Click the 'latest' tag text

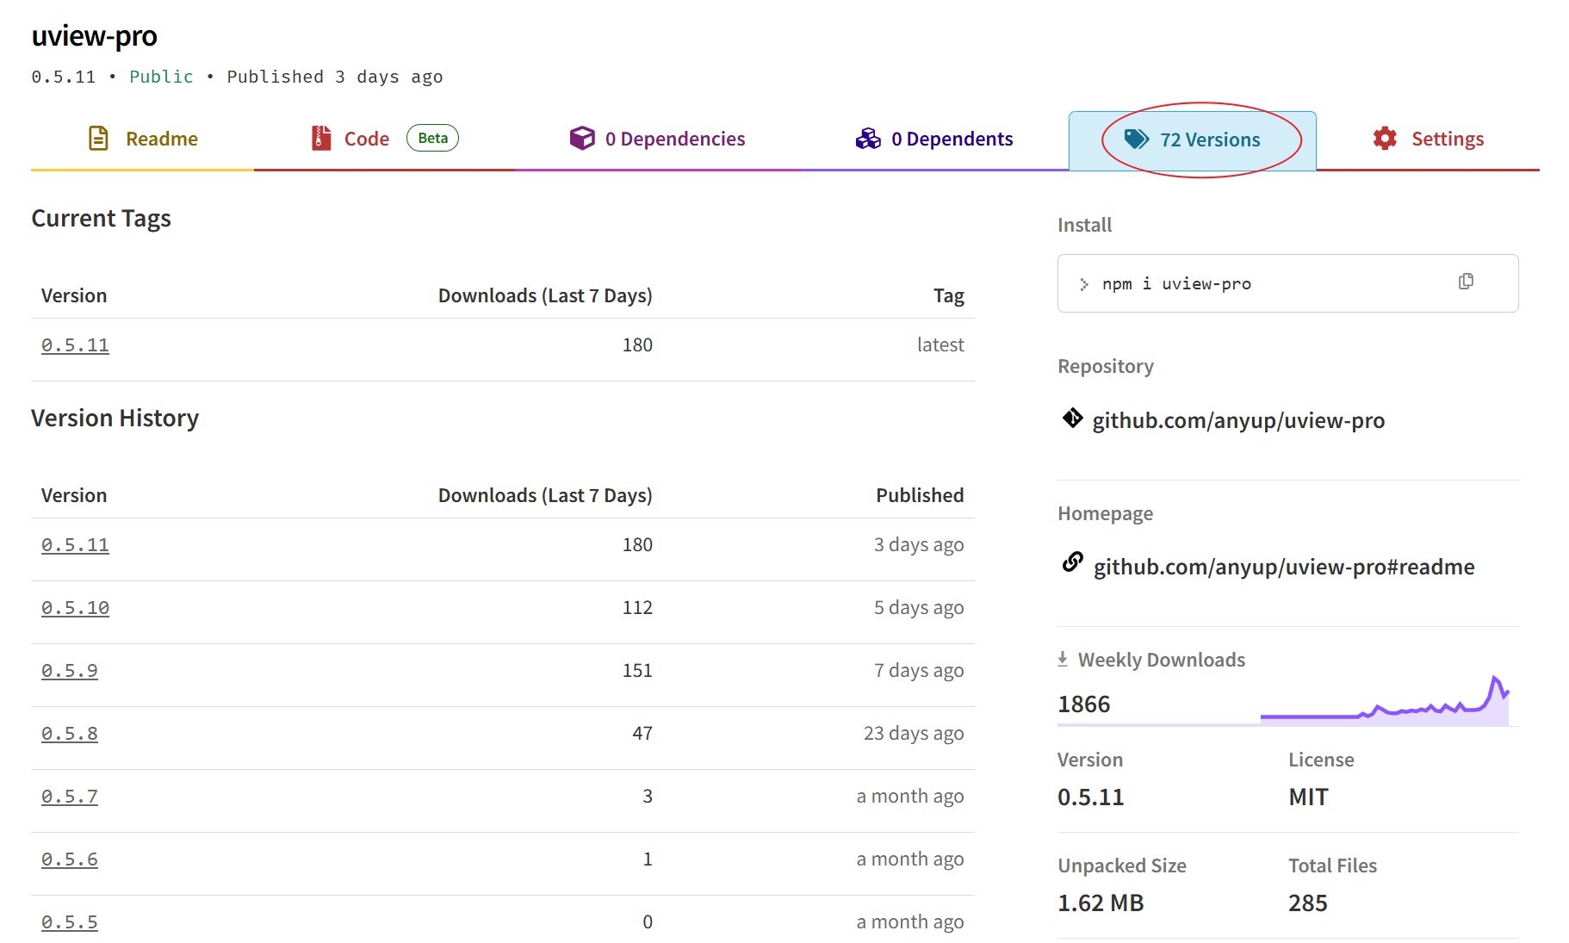pyautogui.click(x=940, y=344)
